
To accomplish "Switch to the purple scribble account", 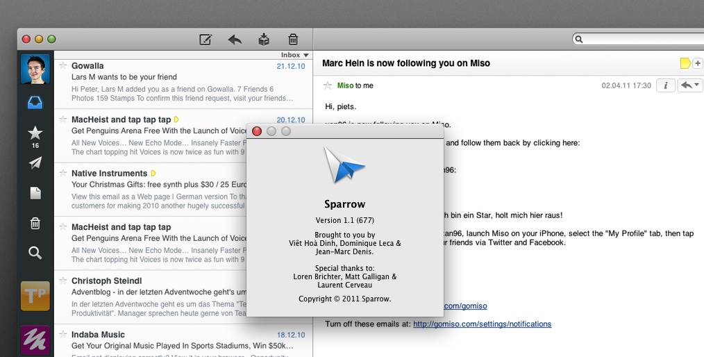I will tap(35, 340).
